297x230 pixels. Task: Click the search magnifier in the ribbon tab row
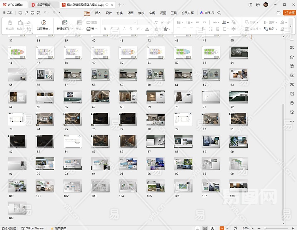(x=219, y=13)
